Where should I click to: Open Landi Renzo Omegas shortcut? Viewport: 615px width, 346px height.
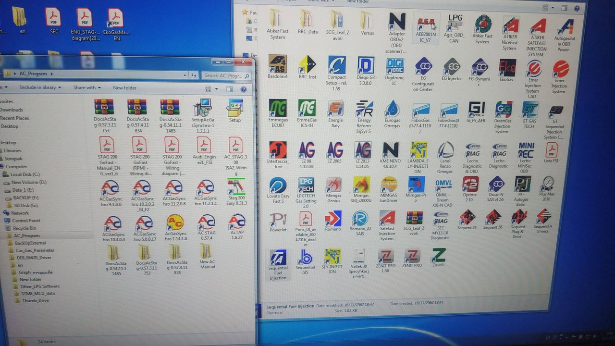pyautogui.click(x=445, y=150)
